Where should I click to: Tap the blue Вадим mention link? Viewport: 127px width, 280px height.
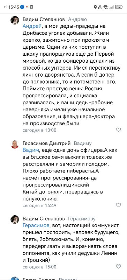(x=31, y=150)
